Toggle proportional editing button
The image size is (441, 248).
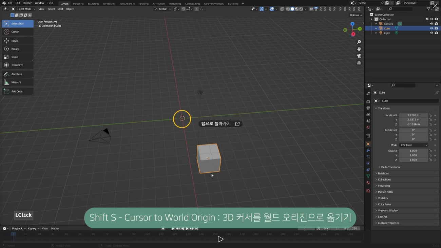coord(196,9)
